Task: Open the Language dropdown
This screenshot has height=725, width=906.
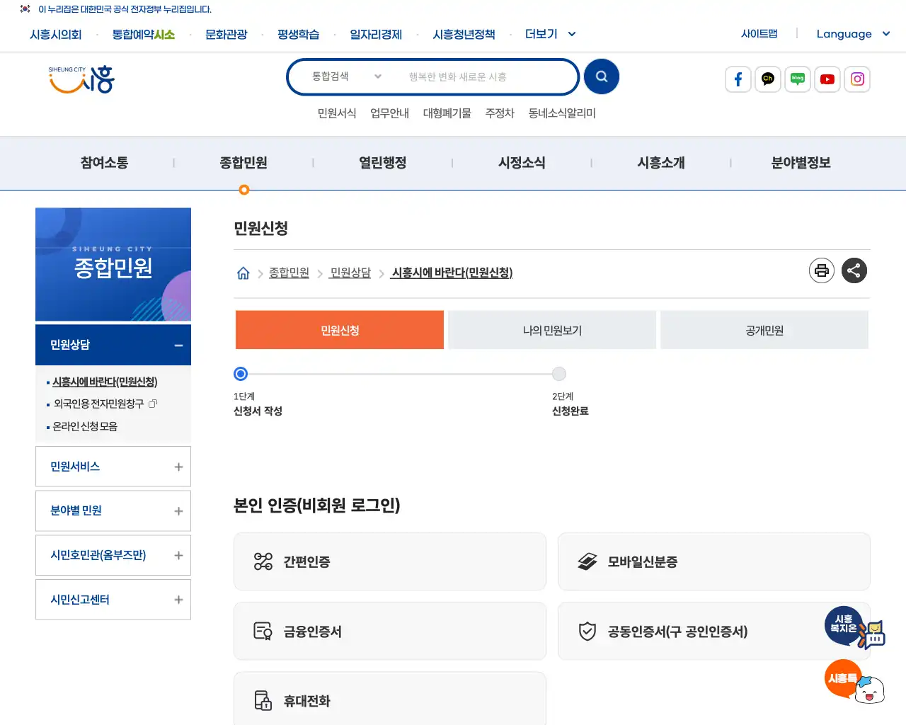Action: point(853,34)
